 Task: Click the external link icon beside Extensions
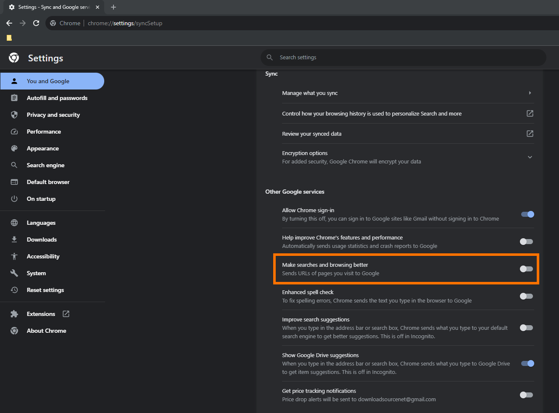click(66, 314)
